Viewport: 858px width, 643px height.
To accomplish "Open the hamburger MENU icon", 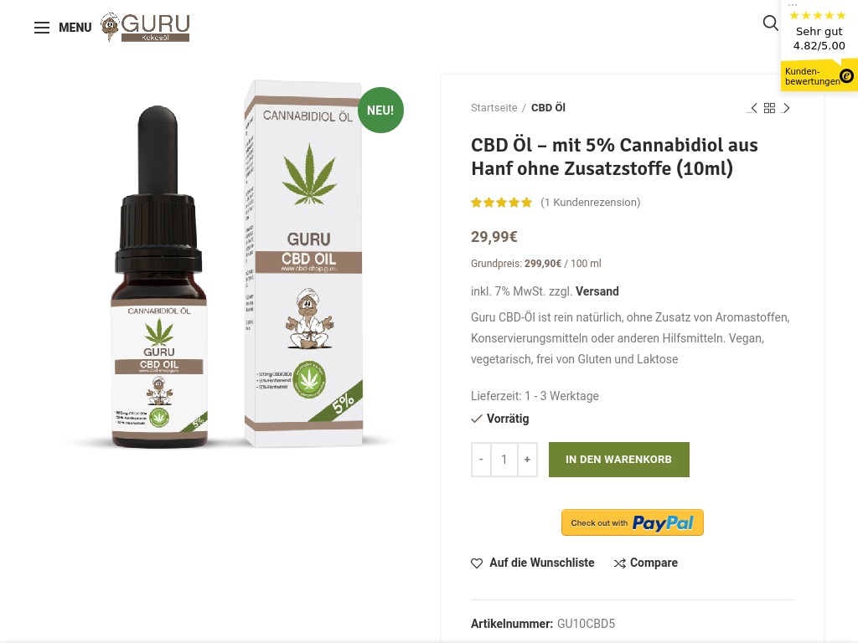I will [x=42, y=28].
